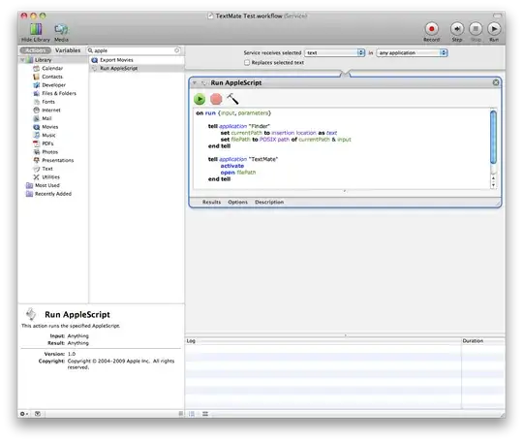523x442 pixels.
Task: Collapse the Library tree disclosure triangle
Action: point(22,60)
